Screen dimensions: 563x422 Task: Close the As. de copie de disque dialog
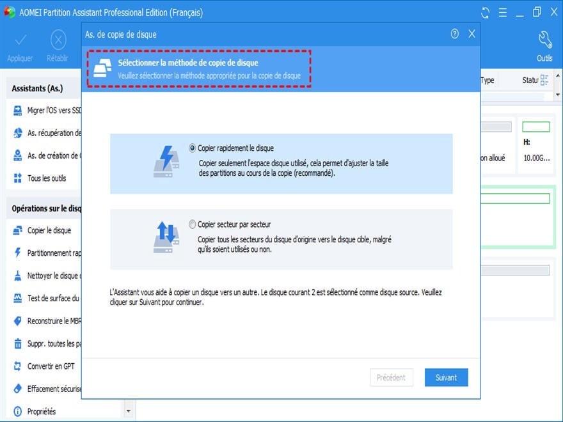[x=472, y=34]
